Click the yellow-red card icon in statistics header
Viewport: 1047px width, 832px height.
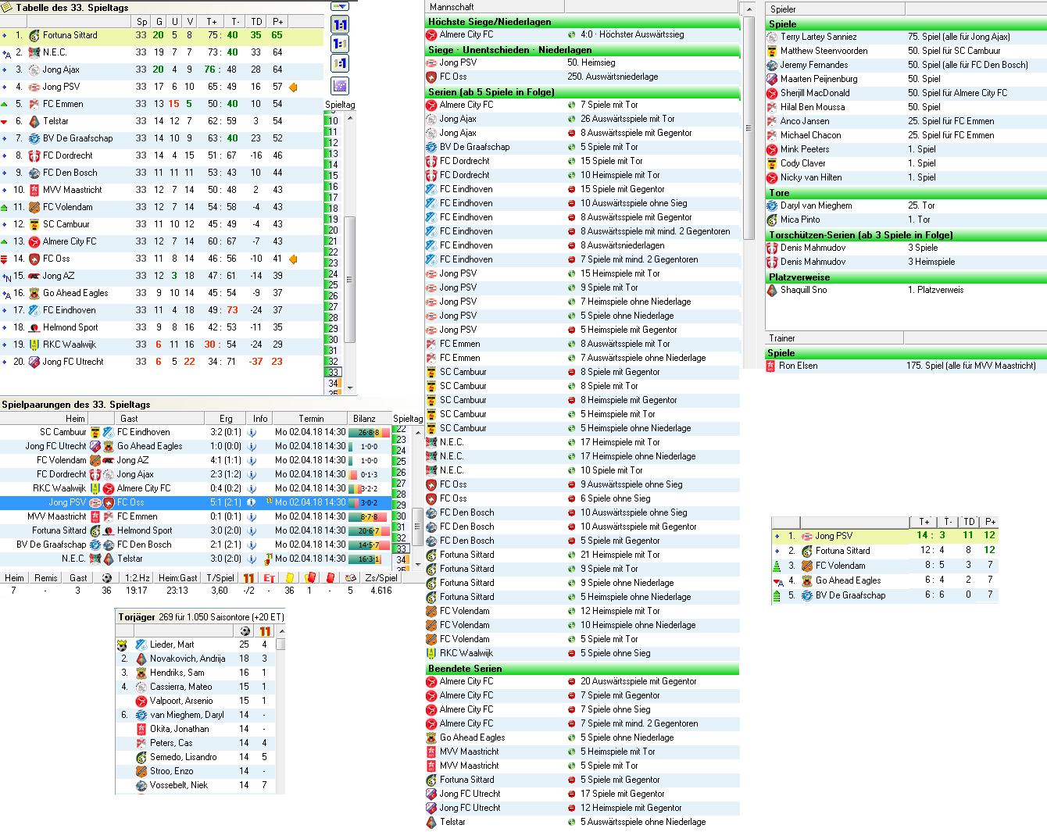point(309,578)
